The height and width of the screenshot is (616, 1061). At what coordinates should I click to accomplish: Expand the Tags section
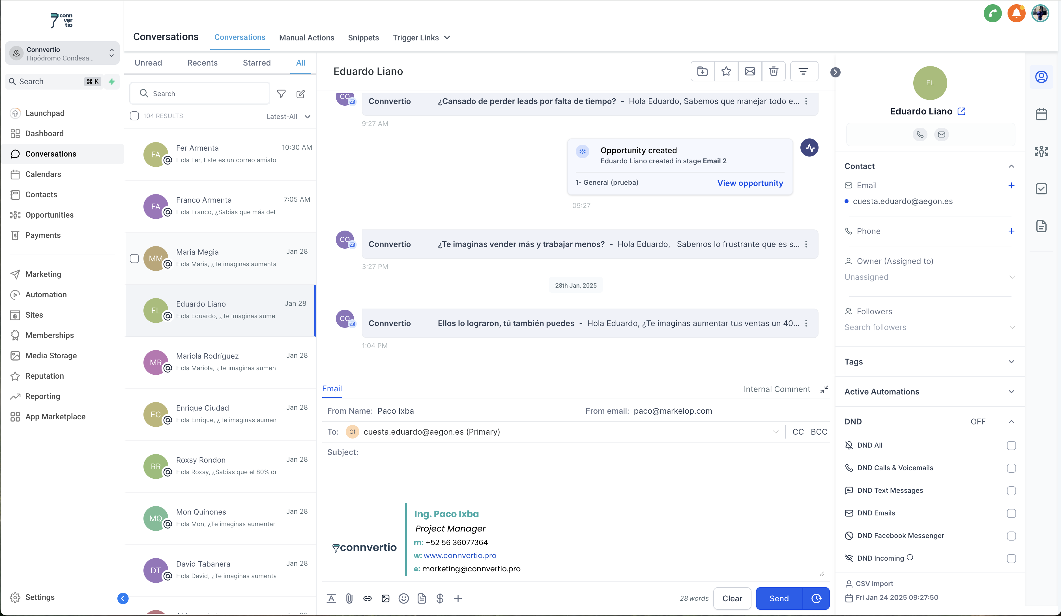pyautogui.click(x=1011, y=362)
